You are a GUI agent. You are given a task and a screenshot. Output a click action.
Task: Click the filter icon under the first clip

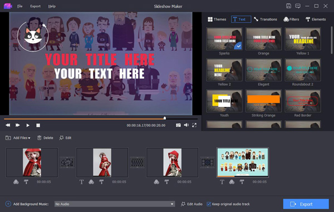(16, 182)
